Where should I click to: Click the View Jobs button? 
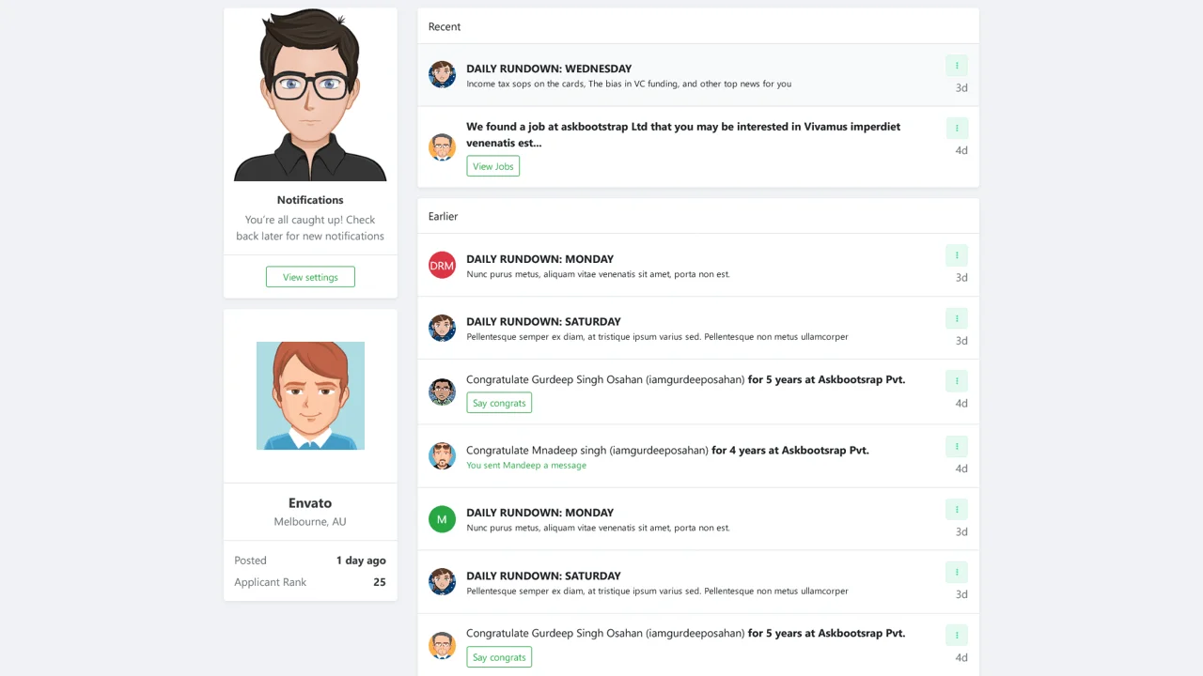click(492, 166)
